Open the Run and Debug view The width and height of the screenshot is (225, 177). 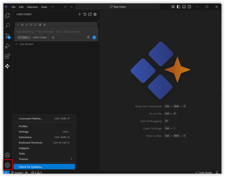pyautogui.click(x=7, y=46)
